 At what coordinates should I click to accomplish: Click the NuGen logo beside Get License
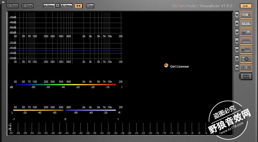click(x=166, y=66)
